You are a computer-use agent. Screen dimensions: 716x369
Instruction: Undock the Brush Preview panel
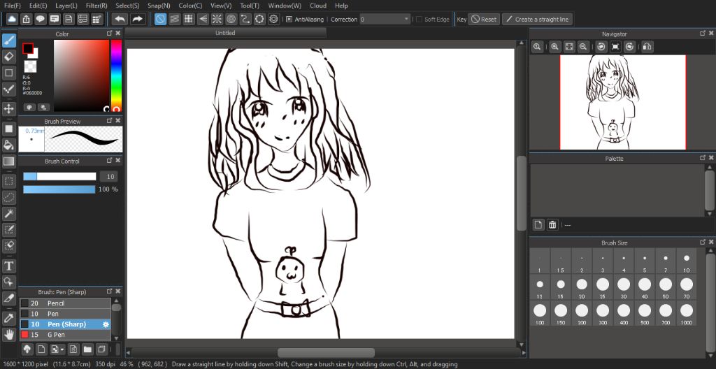(x=110, y=121)
